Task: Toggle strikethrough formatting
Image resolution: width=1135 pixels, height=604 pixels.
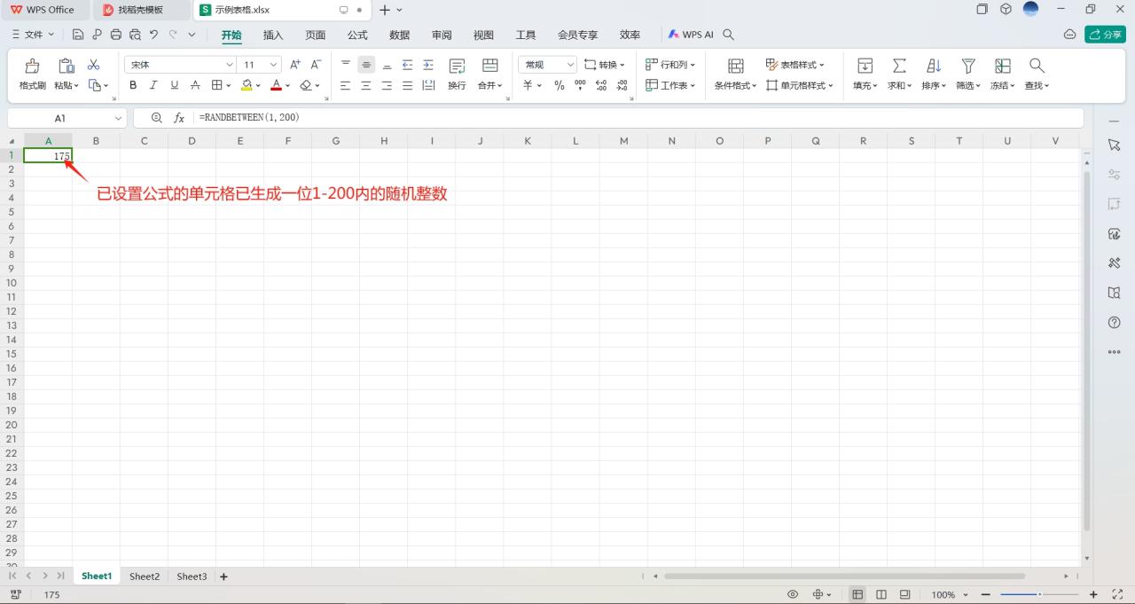Action: 195,85
